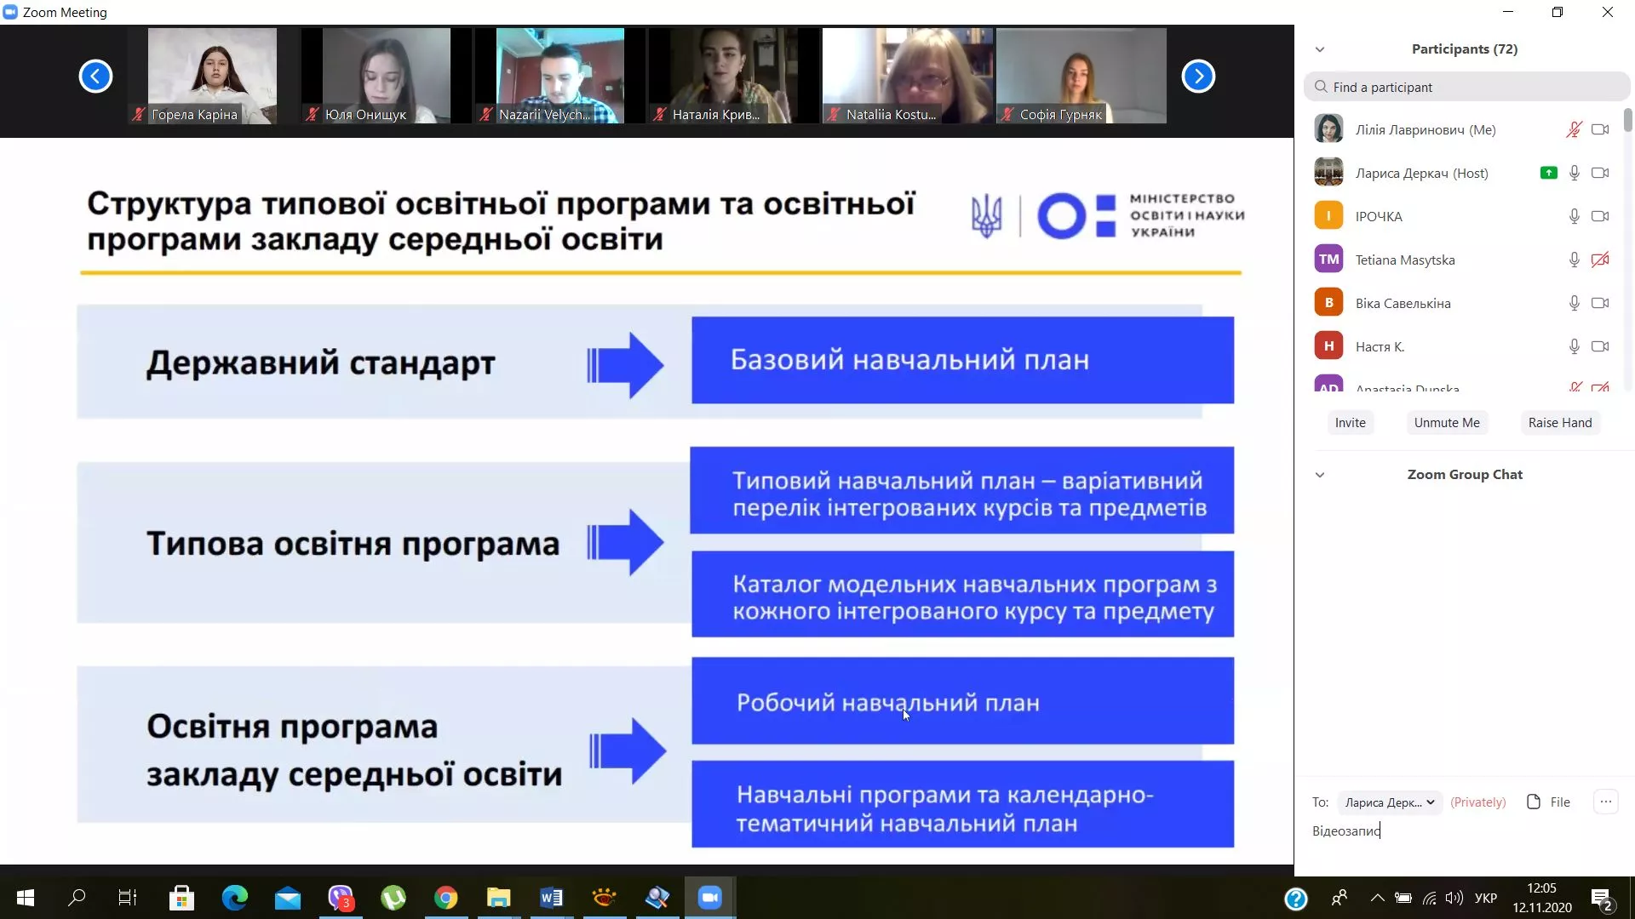Click the Invite button
Screen dimensions: 1635x919
pyautogui.click(x=1350, y=422)
